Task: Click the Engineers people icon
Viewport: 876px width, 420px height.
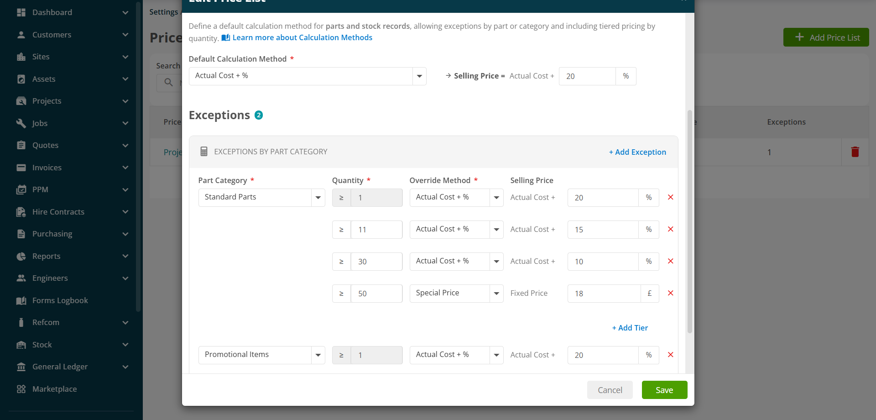Action: coord(21,278)
